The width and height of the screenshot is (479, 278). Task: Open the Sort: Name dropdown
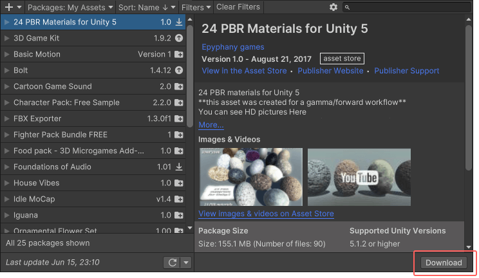[146, 7]
